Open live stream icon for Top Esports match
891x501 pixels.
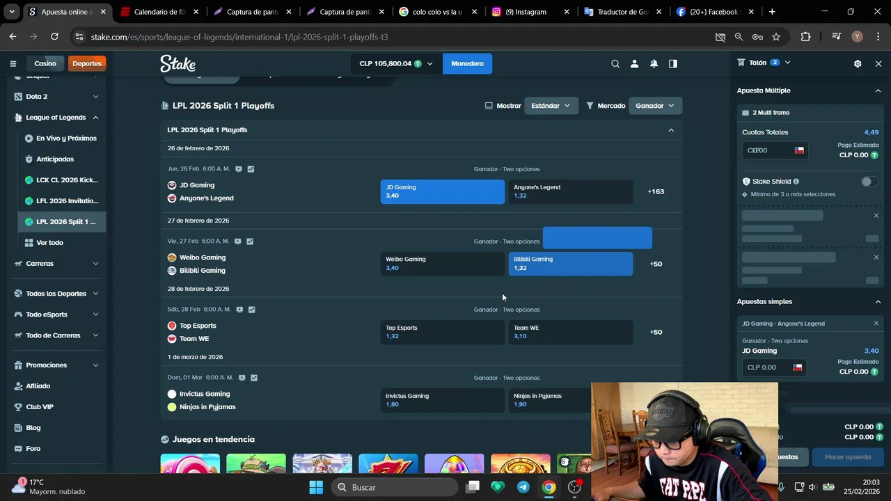coord(239,310)
